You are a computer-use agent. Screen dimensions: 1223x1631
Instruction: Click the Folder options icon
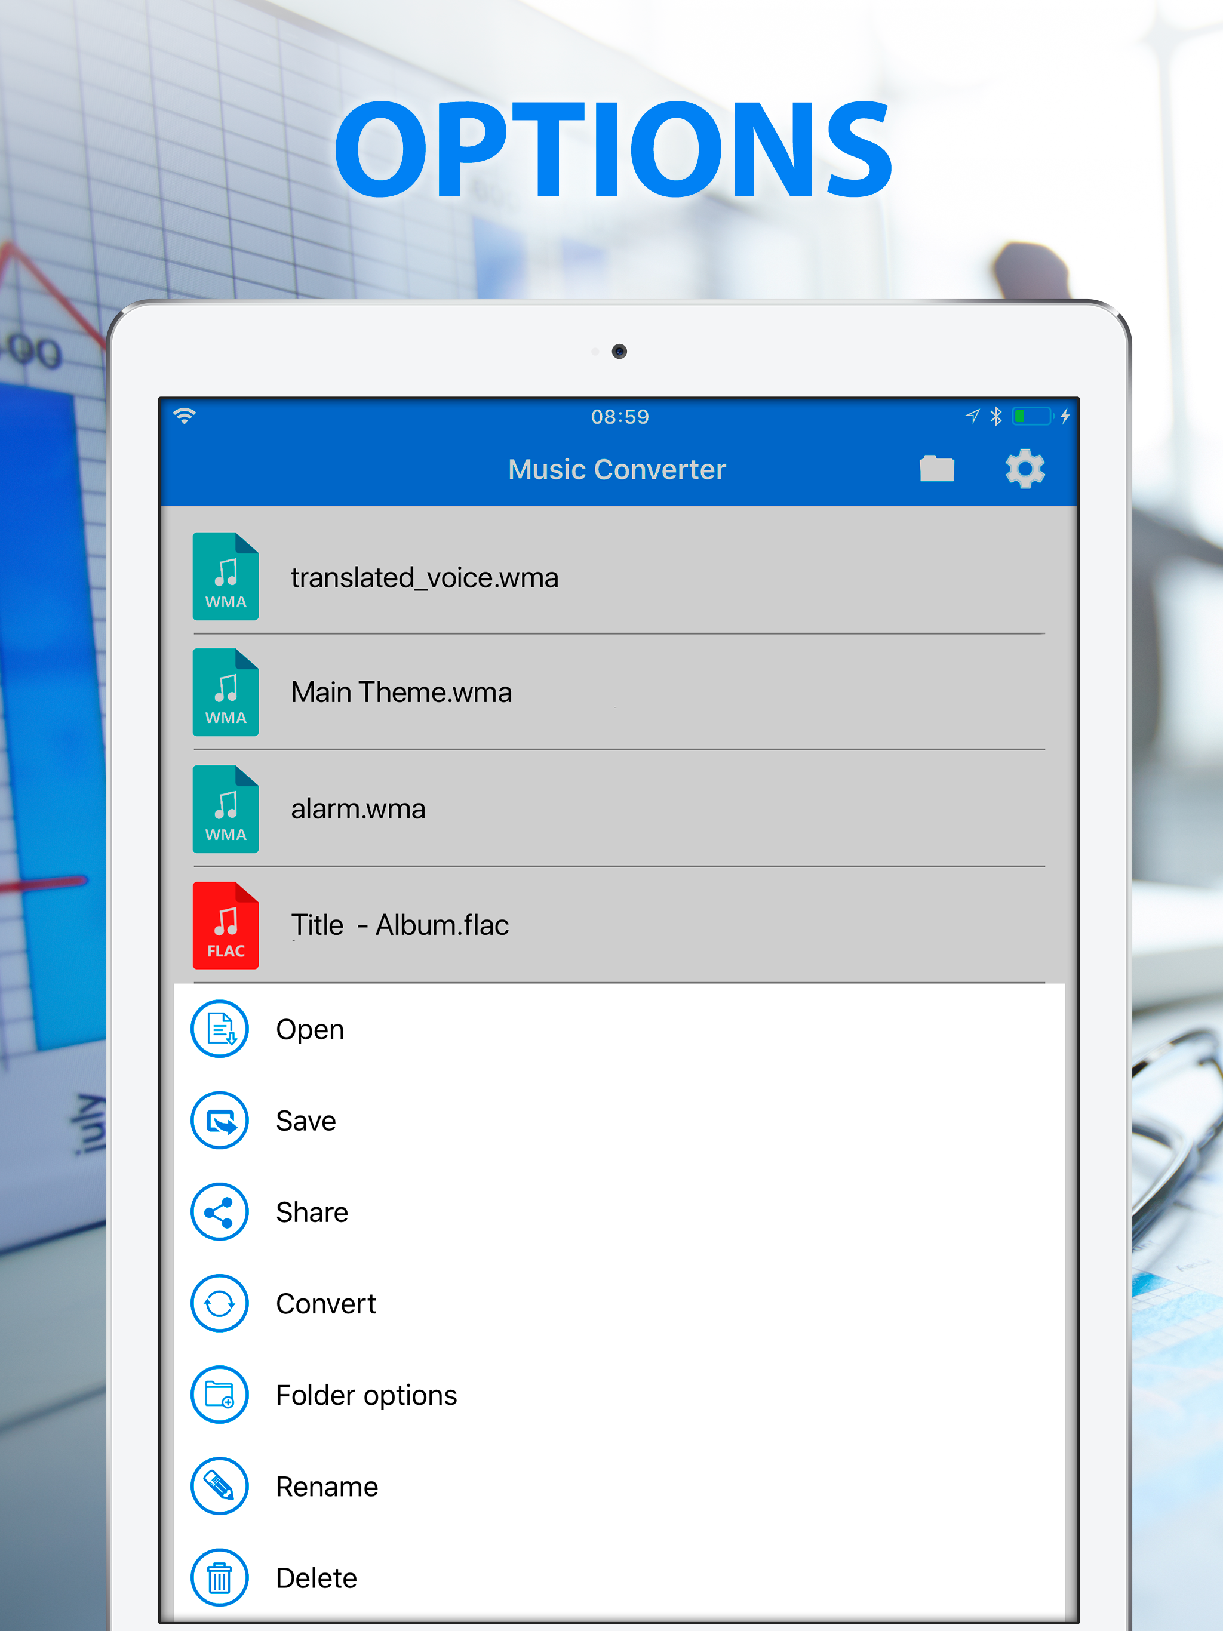coord(220,1395)
